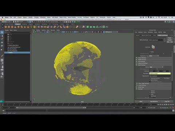Click the New Scene icon on status line
Image resolution: width=175 pixels, height=131 pixels.
[x=13, y=22]
